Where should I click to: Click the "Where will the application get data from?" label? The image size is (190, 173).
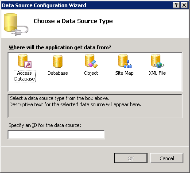click(x=60, y=47)
